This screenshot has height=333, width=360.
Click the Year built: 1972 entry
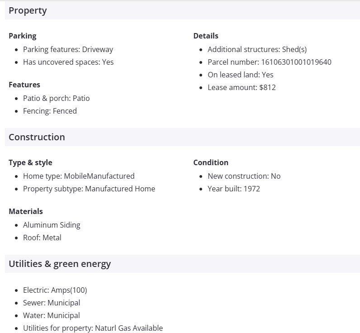pos(234,189)
